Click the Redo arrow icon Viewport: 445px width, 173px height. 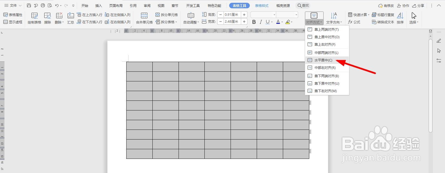point(66,6)
